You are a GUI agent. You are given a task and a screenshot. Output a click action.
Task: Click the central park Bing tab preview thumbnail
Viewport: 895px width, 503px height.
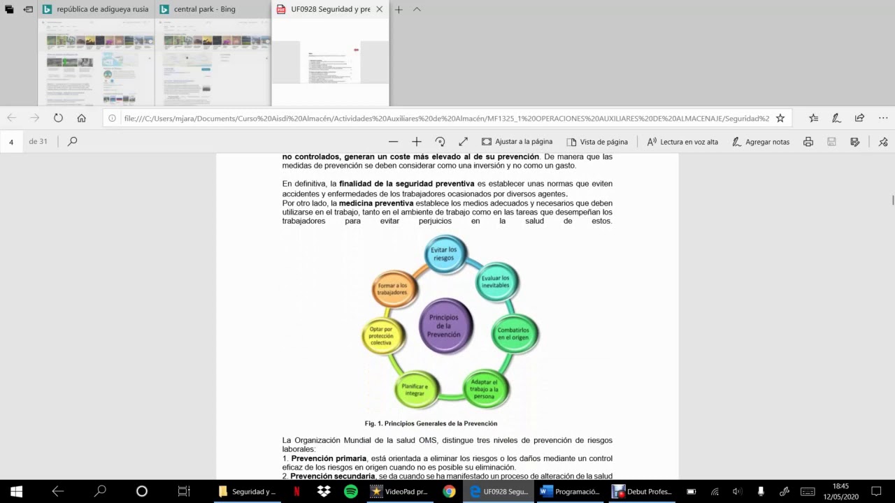click(213, 61)
